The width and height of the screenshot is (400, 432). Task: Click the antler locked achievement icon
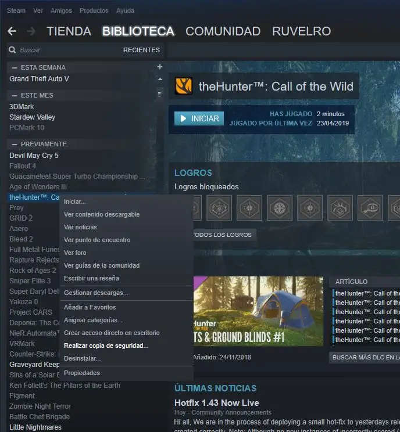(340, 208)
